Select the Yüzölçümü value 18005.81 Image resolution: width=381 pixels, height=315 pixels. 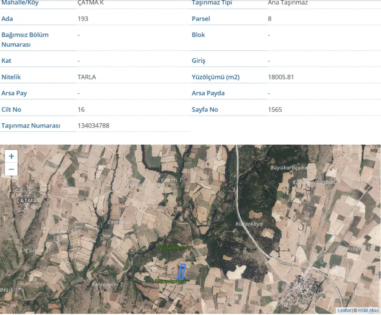[x=281, y=77]
